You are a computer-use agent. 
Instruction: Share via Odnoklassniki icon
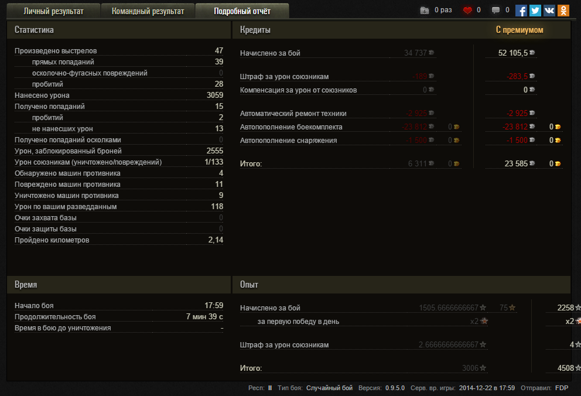click(x=563, y=11)
